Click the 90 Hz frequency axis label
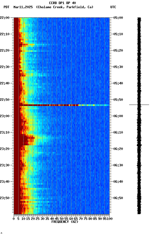Image resolution: width=151 pixels, height=236 pixels. click(100, 219)
